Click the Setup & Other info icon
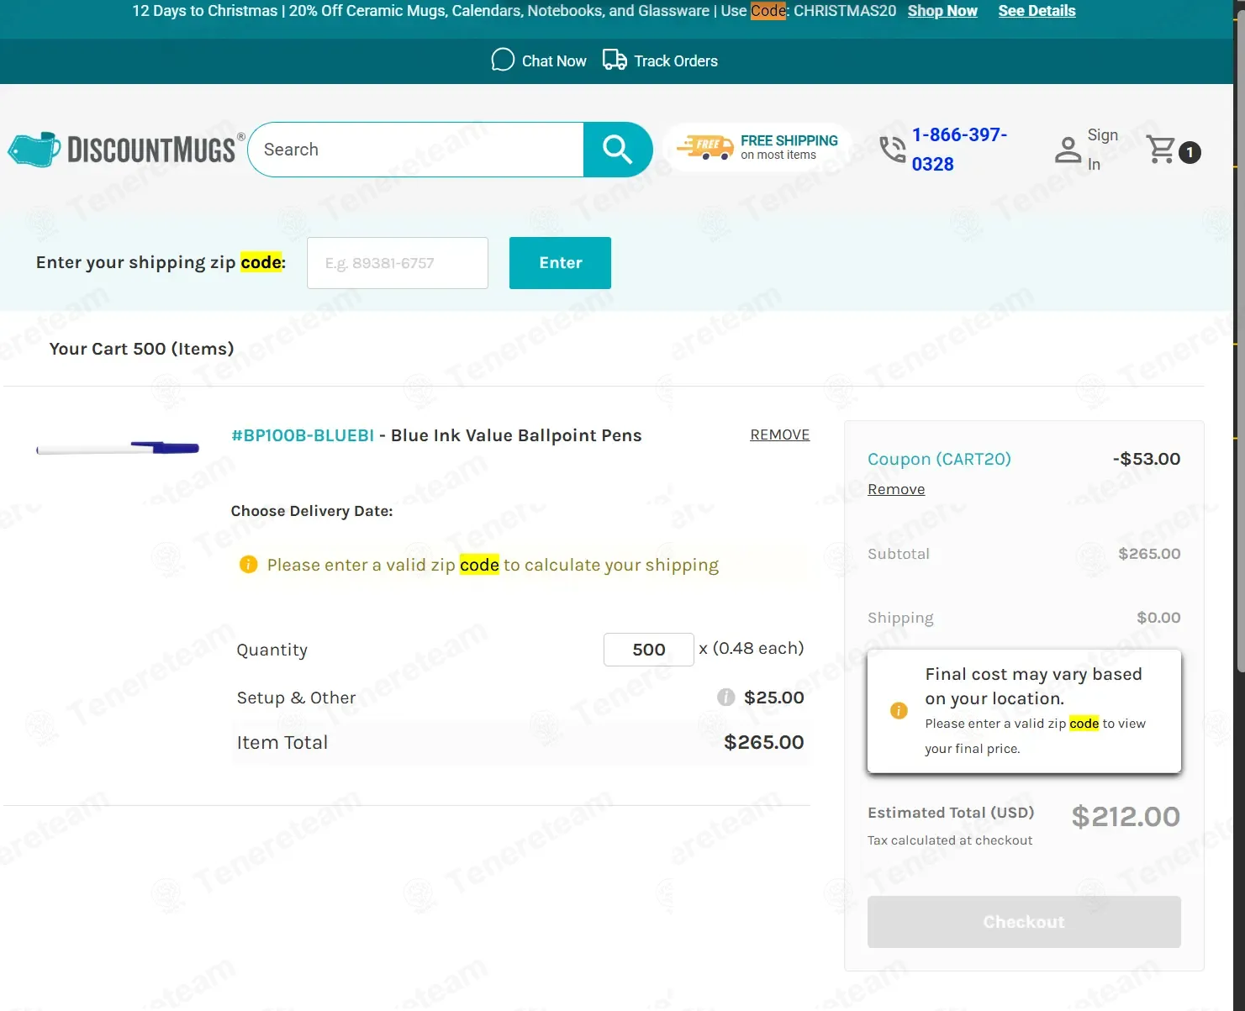Screen dimensions: 1245x1011 (725, 698)
